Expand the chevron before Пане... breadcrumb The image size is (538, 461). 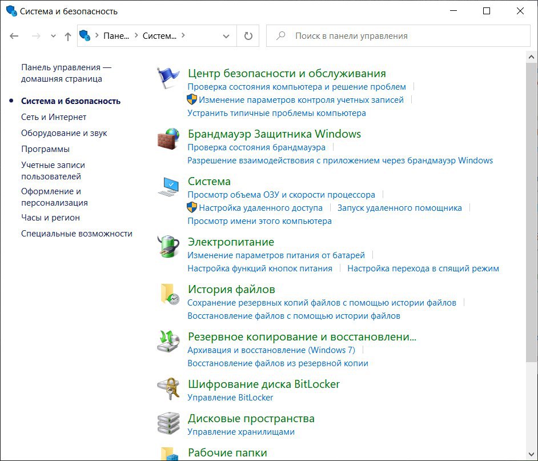coord(97,35)
